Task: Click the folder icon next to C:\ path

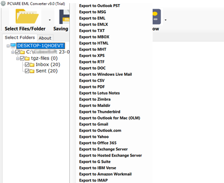Action: tap(22, 52)
